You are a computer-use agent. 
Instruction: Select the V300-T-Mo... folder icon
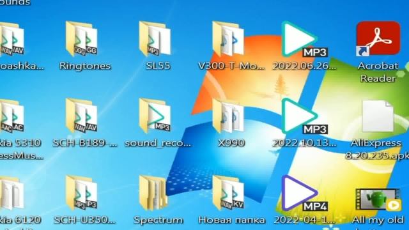point(229,39)
